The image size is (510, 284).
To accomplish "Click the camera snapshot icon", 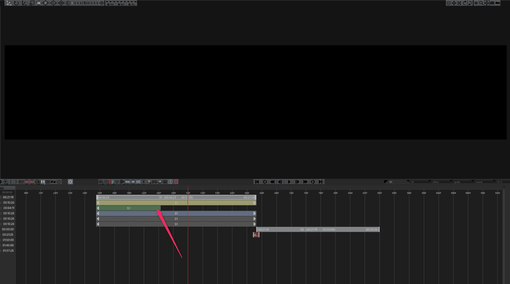I will point(492,3).
